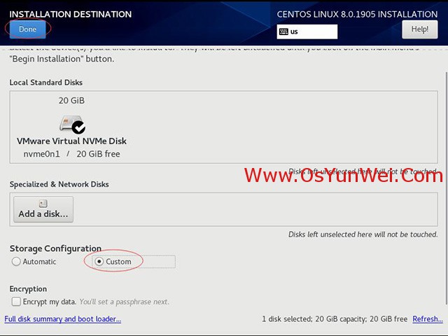Click the 'nvme0n1 / 20 GiB free' text
The image size is (448, 336).
pyautogui.click(x=71, y=153)
